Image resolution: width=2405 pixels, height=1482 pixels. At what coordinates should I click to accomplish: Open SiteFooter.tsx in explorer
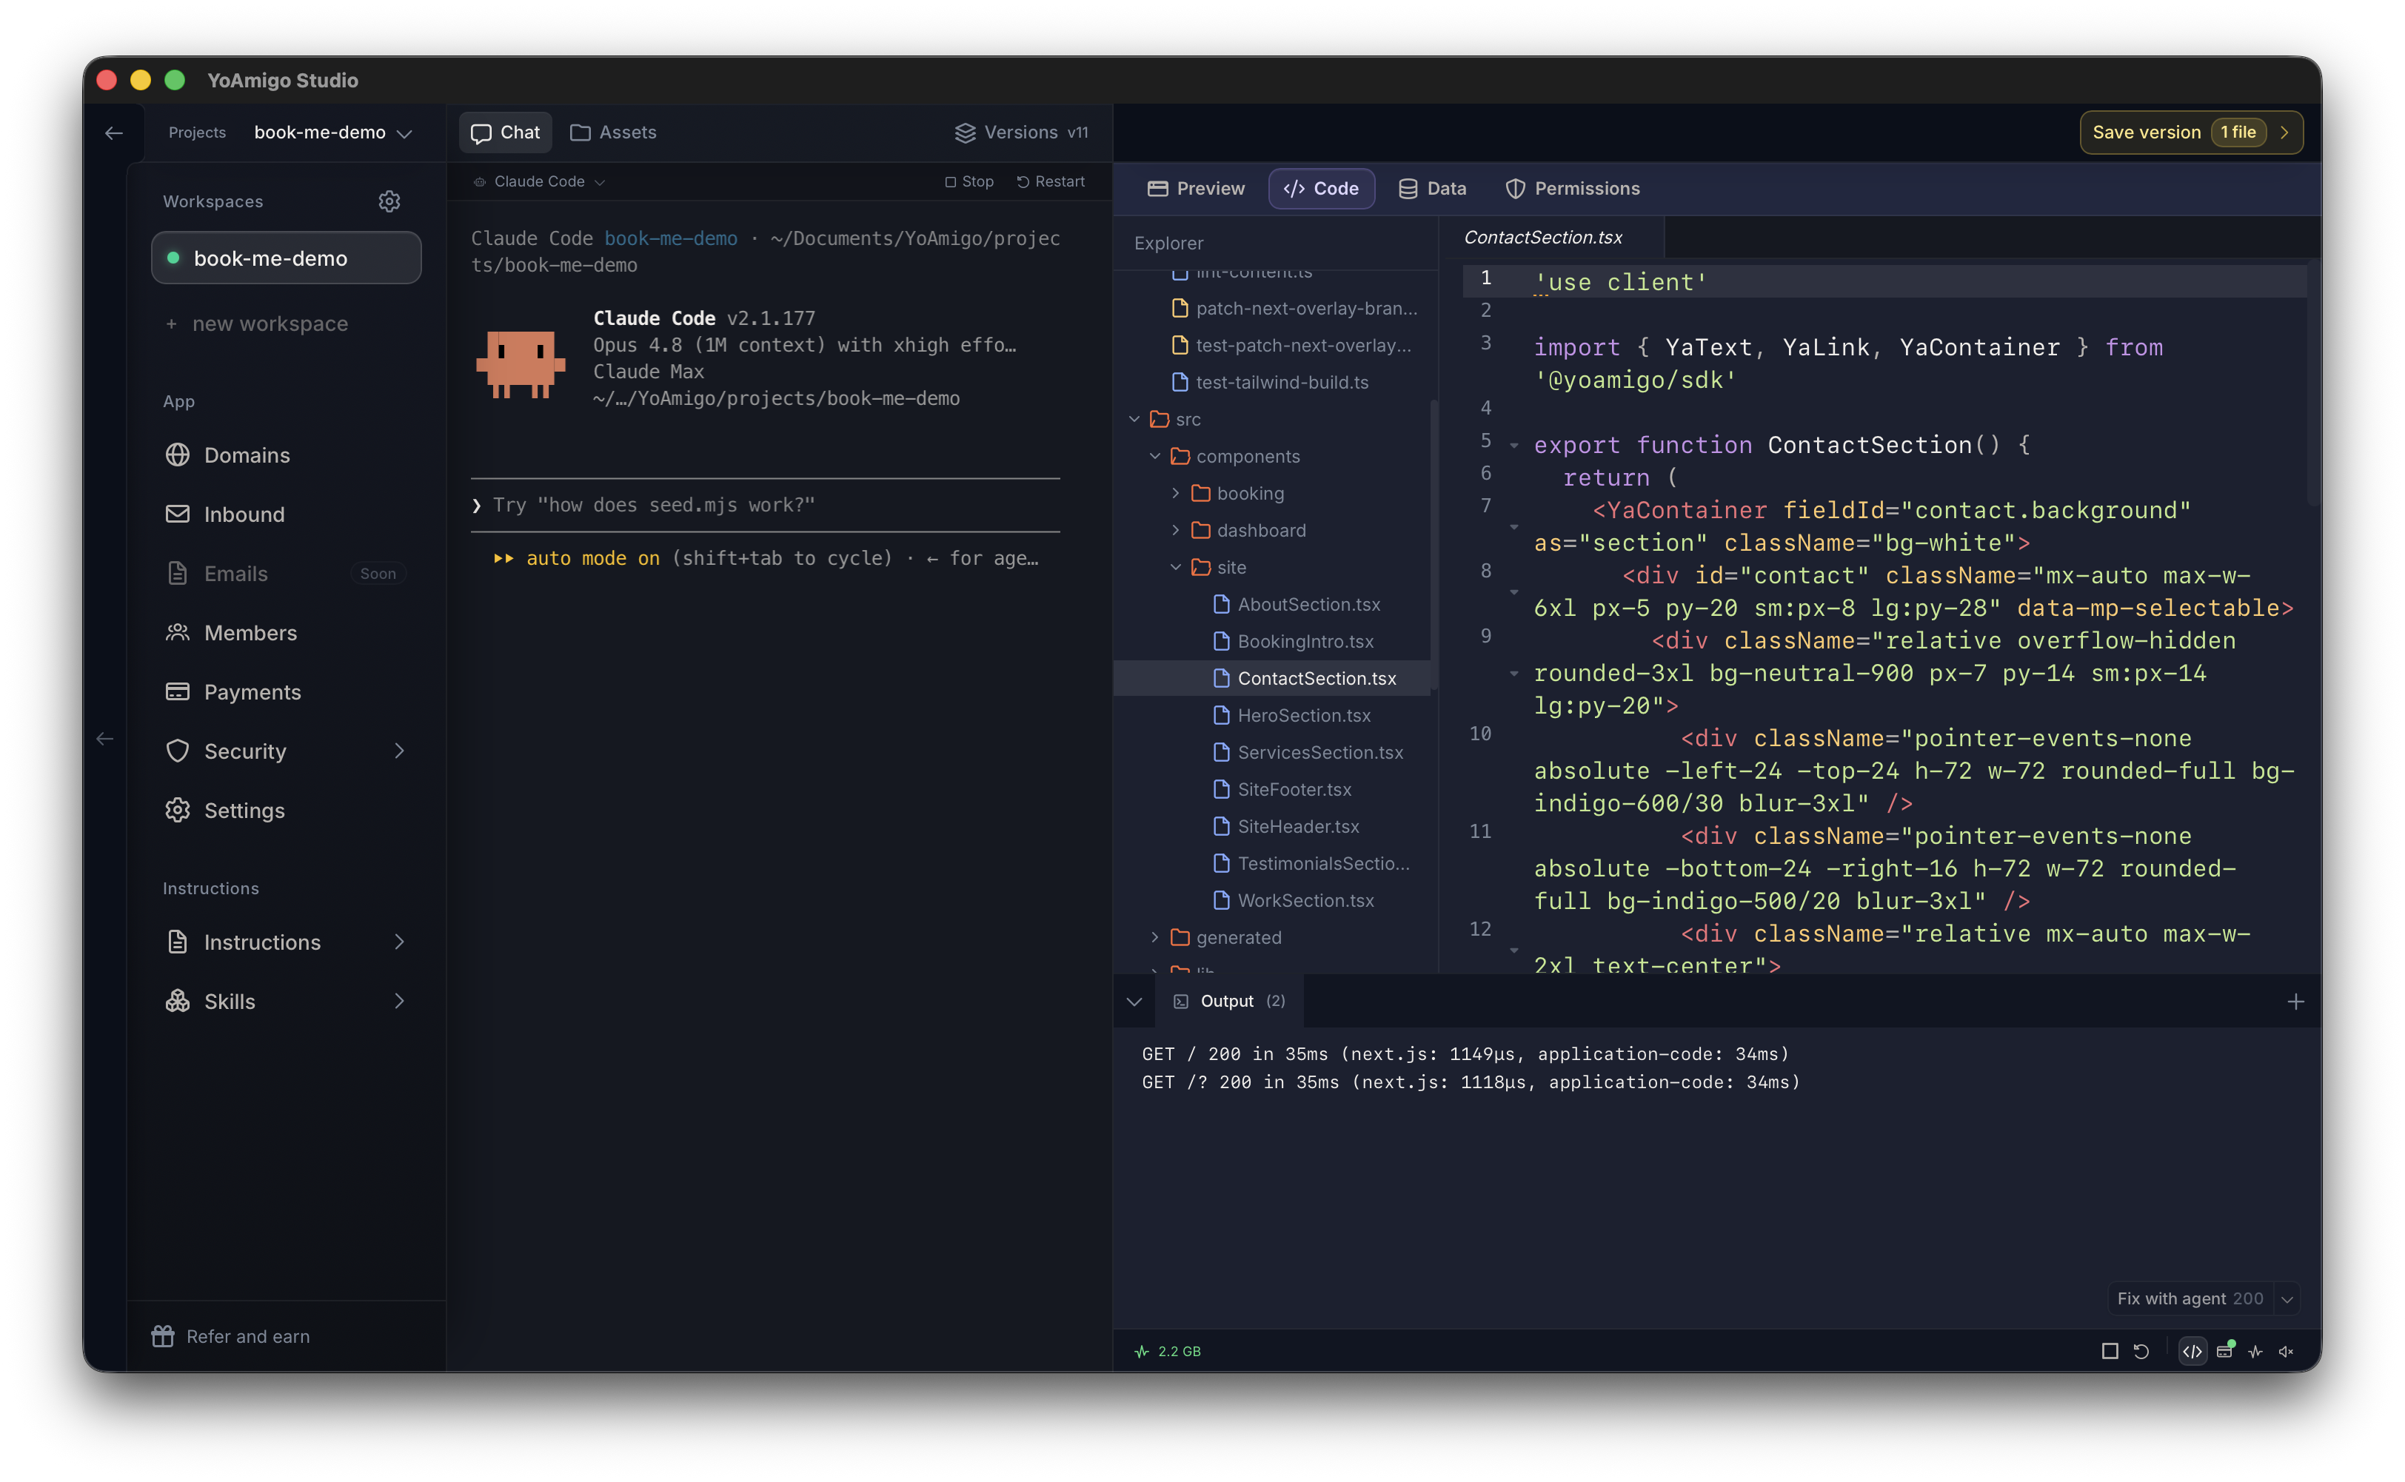(1282, 789)
